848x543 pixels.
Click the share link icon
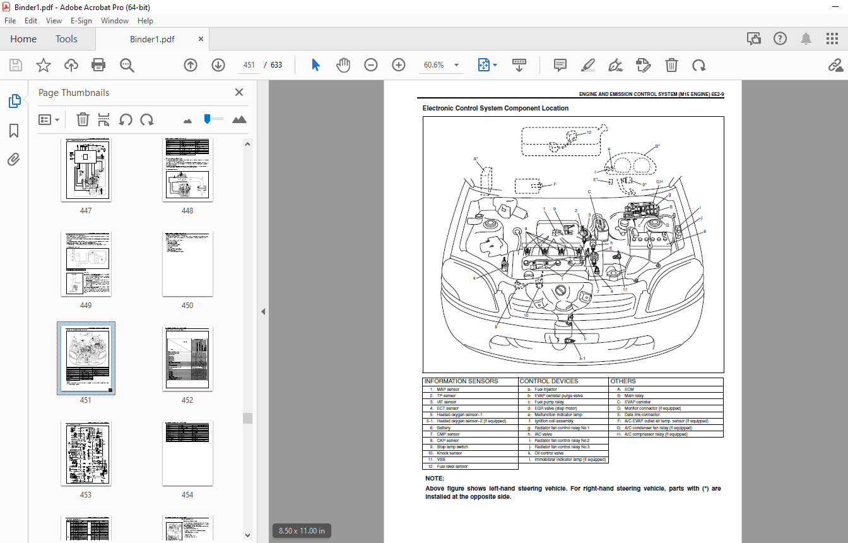pyautogui.click(x=835, y=65)
